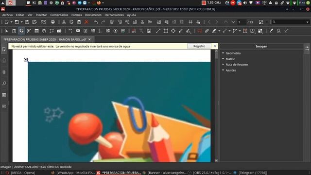Select the Insert Image tool
The width and height of the screenshot is (311, 175).
[x=149, y=31]
